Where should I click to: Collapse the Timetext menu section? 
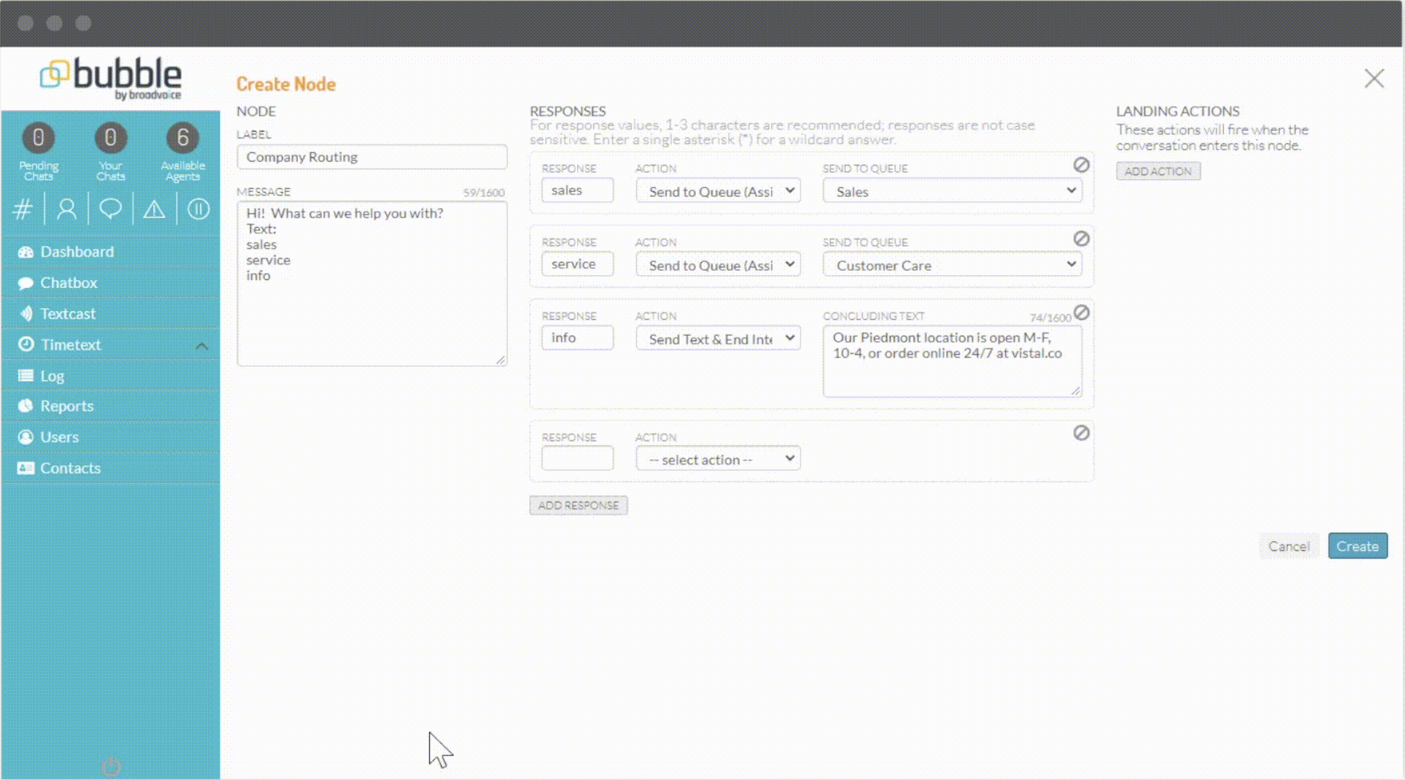click(x=202, y=345)
